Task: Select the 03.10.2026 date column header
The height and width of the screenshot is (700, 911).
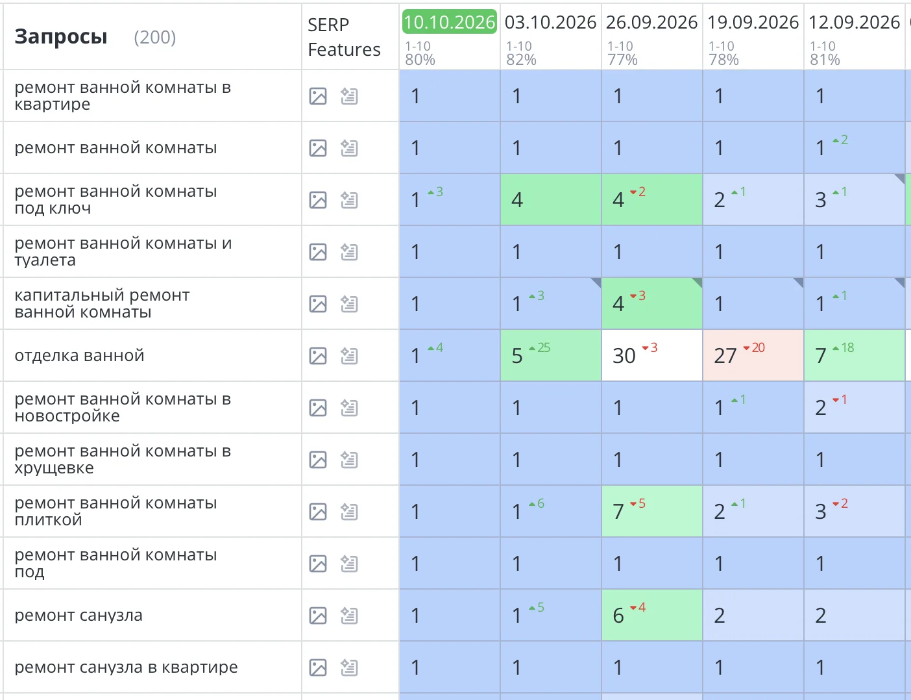Action: [551, 22]
